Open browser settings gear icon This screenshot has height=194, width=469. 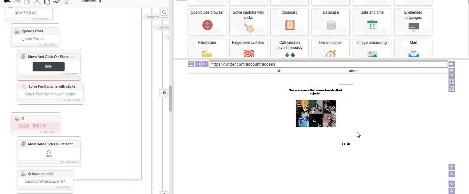451,89
